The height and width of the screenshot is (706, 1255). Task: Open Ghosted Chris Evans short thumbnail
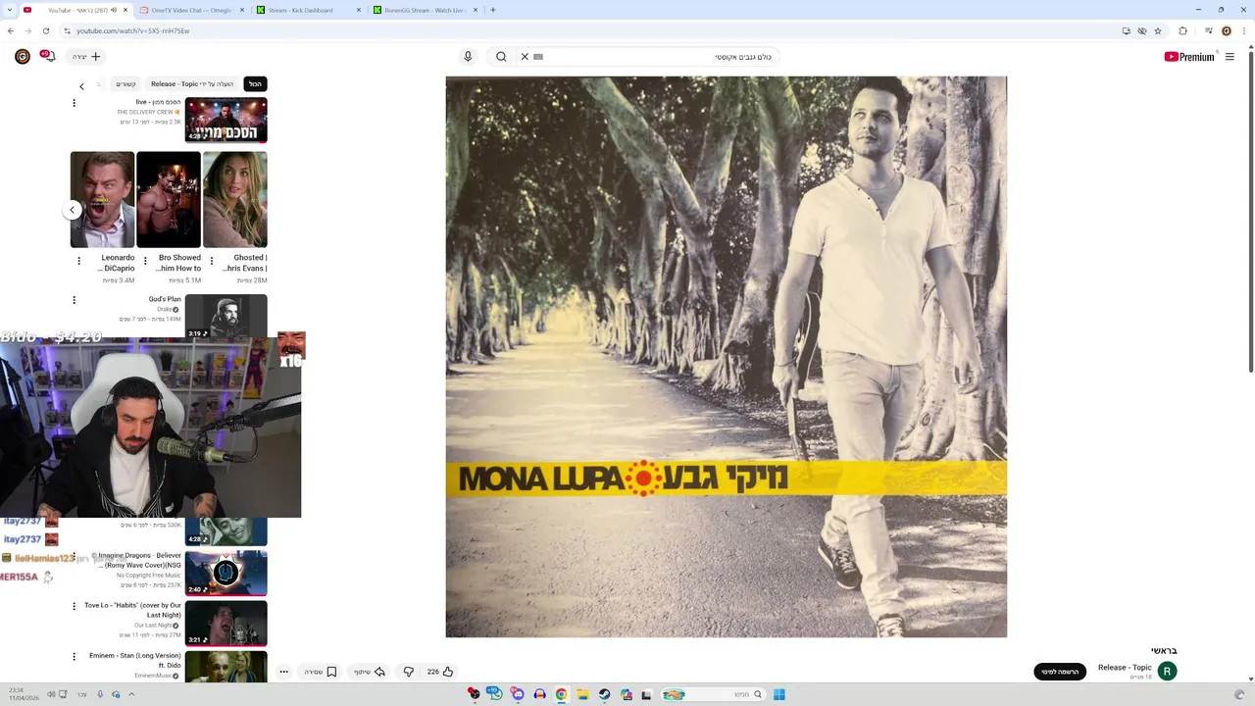235,199
